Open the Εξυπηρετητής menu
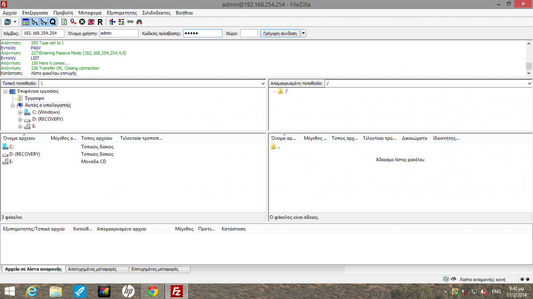The image size is (533, 299). tap(122, 13)
